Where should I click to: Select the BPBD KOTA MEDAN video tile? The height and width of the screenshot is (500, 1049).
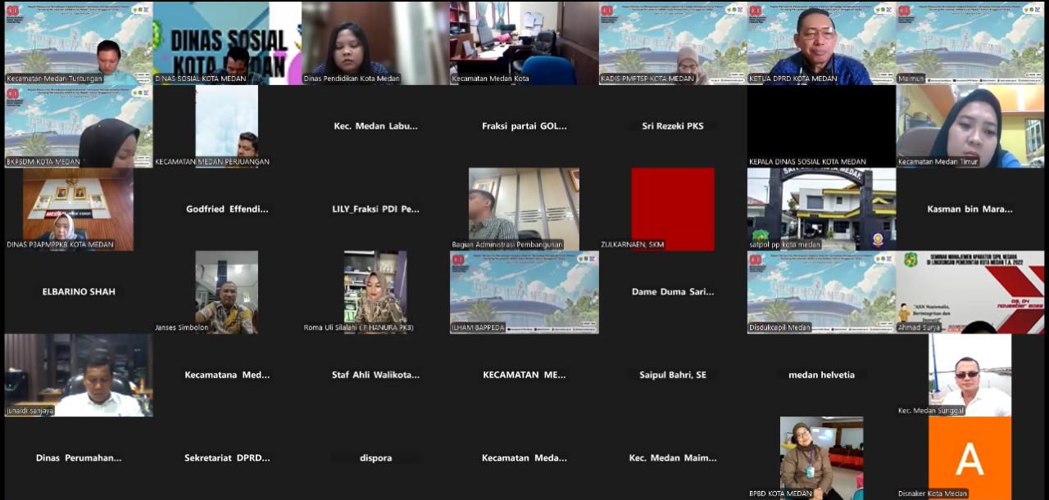coord(821,457)
